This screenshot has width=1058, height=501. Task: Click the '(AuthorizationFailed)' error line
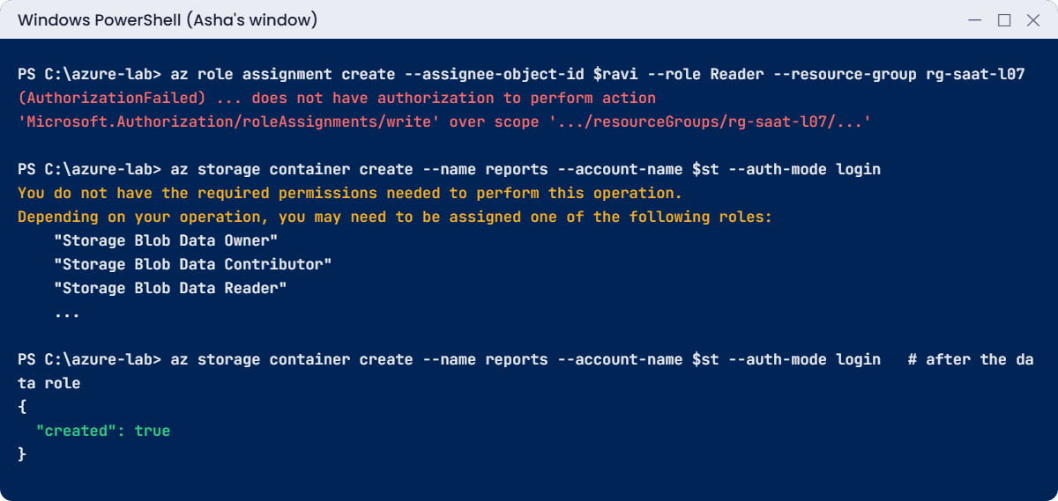coord(337,98)
